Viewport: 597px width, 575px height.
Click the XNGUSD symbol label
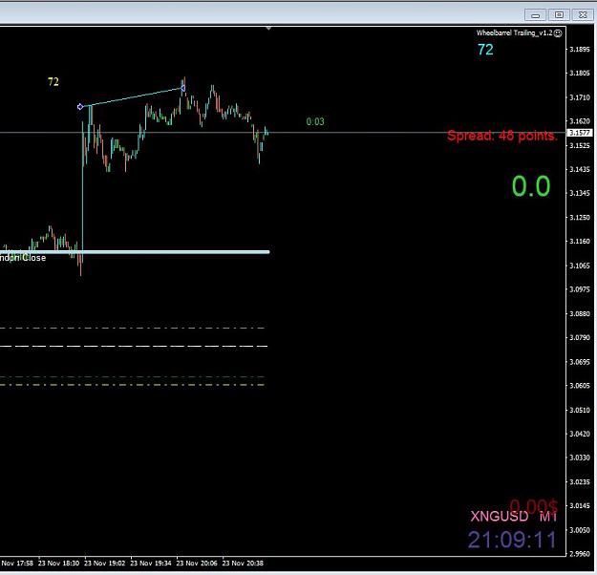coord(500,517)
